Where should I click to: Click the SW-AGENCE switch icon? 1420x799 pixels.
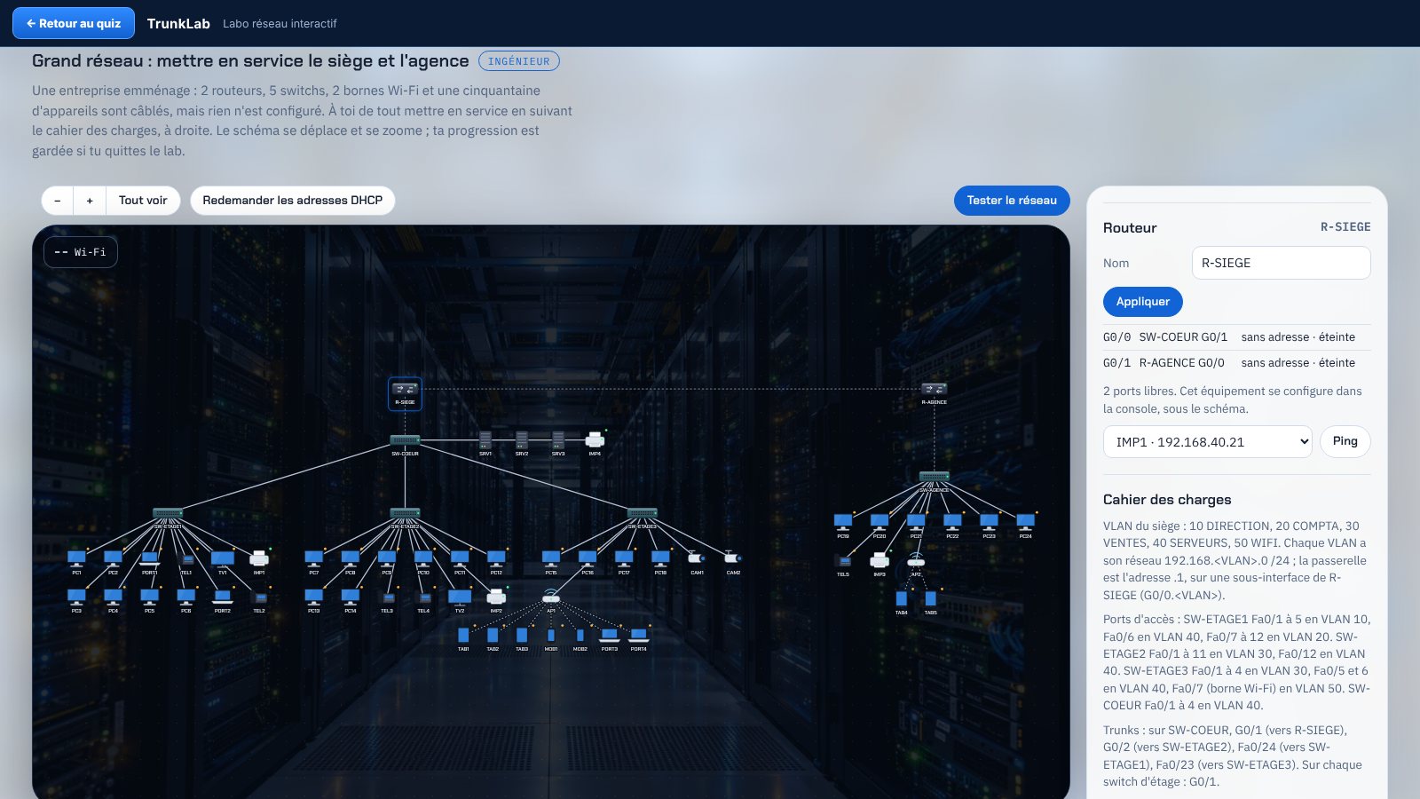(934, 477)
